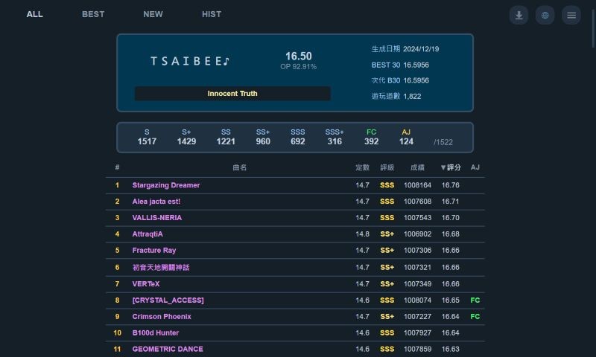Switch to the NEW tab
This screenshot has width=596, height=357.
153,14
